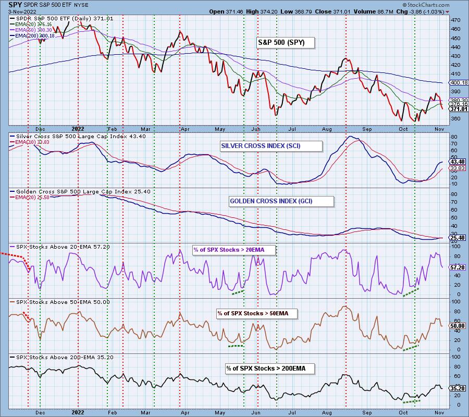Click the Chg -3.86 (-1.03%) header value

pyautogui.click(x=420, y=11)
